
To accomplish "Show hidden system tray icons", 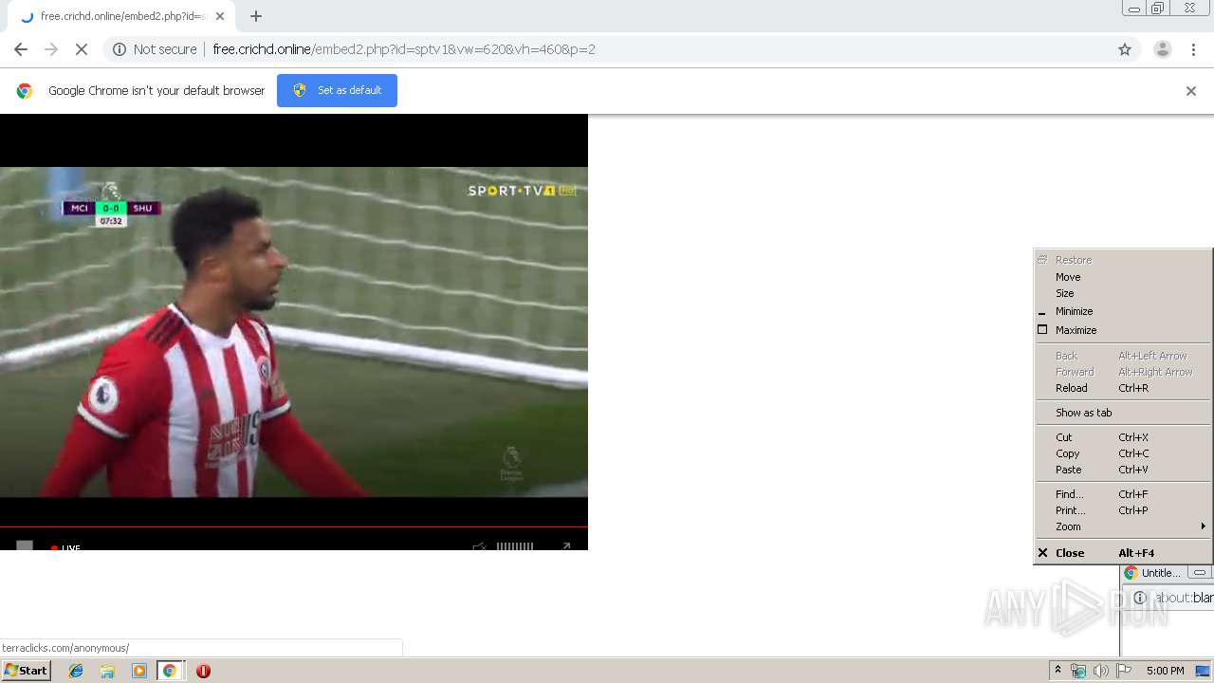I will pos(1058,671).
